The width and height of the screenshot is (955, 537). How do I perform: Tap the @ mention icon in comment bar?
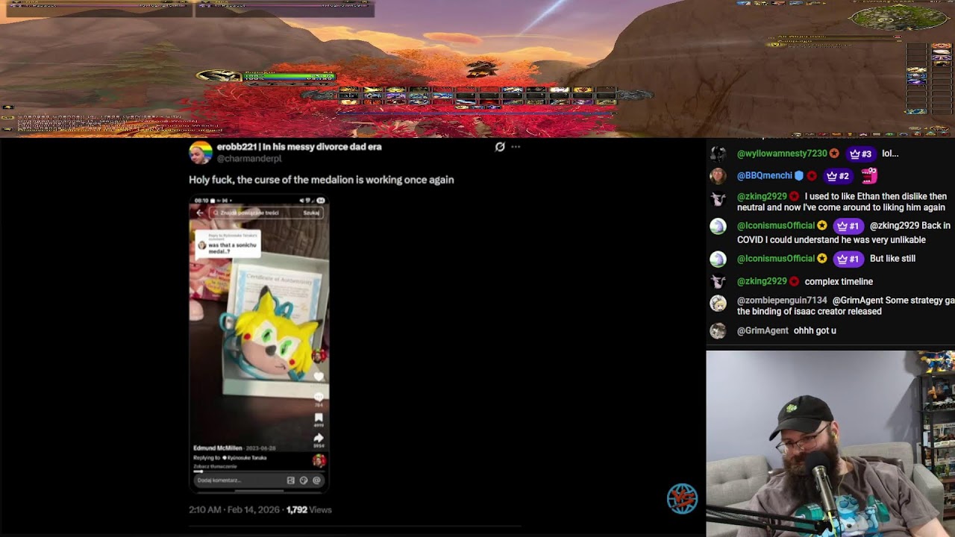[x=316, y=480]
